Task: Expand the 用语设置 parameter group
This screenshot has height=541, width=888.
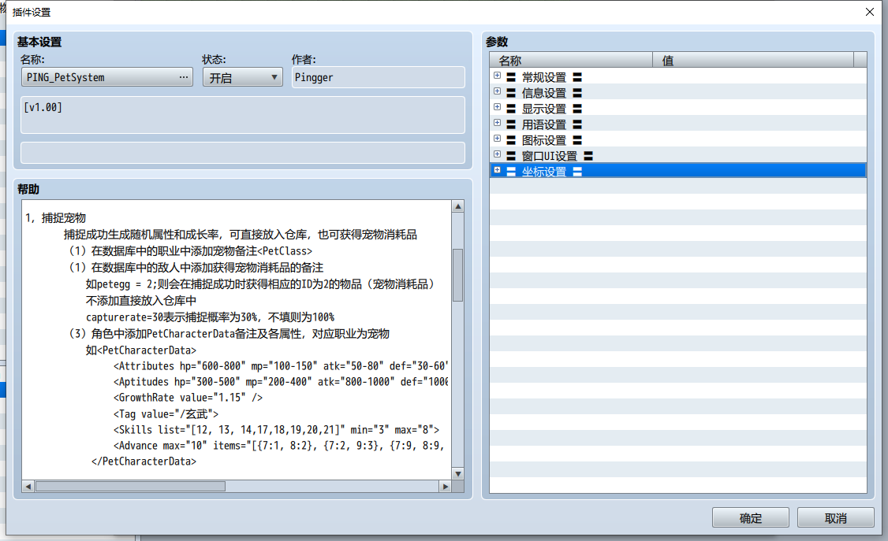Action: (498, 123)
